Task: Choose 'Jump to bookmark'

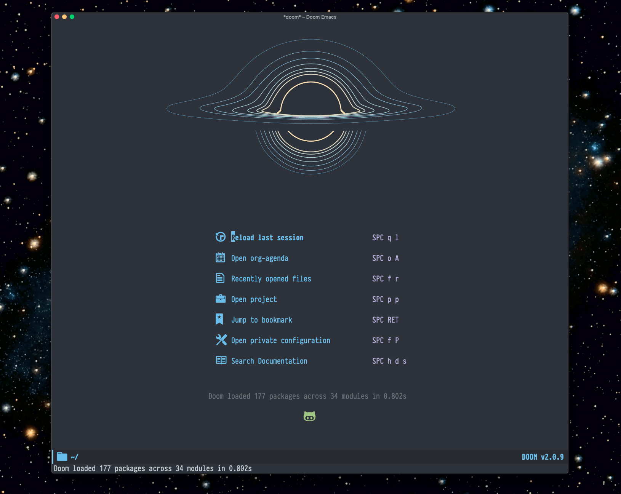Action: [x=262, y=320]
